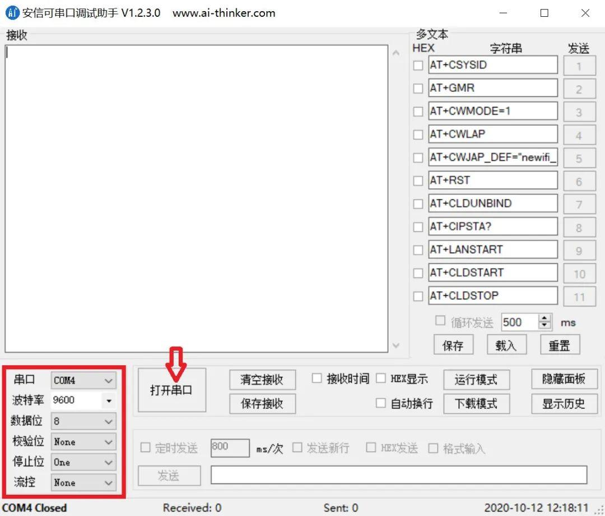
Task: Switch device to 下载模式 download mode
Action: click(476, 403)
